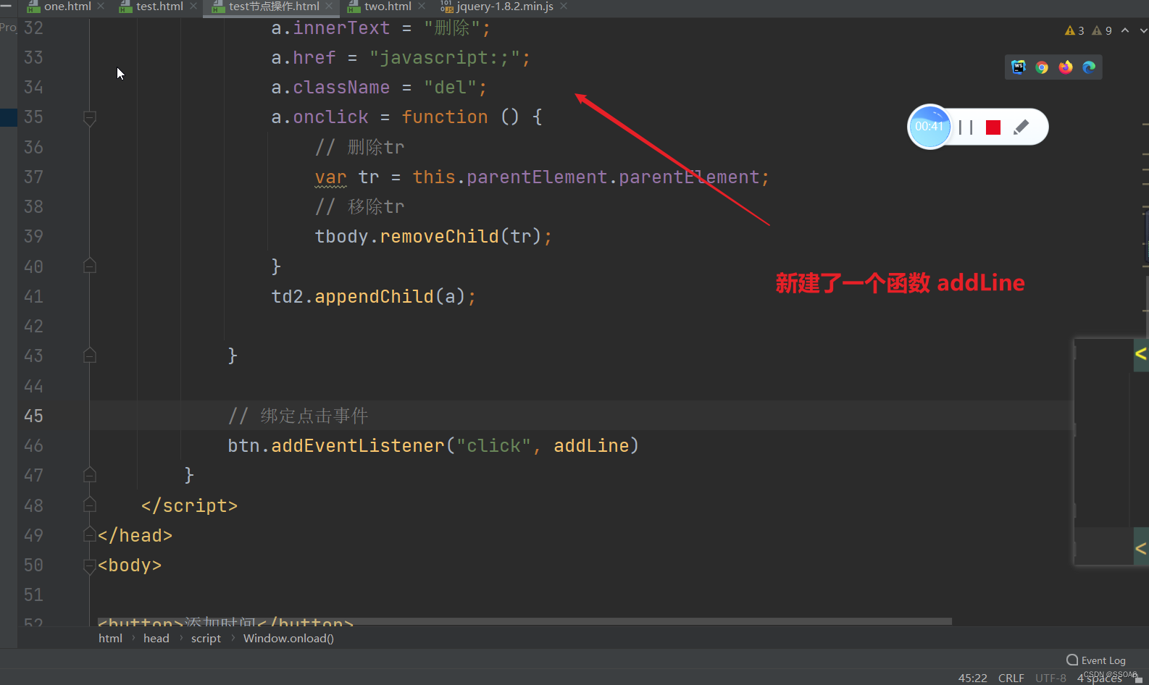Switch to the one.html tab
This screenshot has width=1149, height=685.
(67, 7)
